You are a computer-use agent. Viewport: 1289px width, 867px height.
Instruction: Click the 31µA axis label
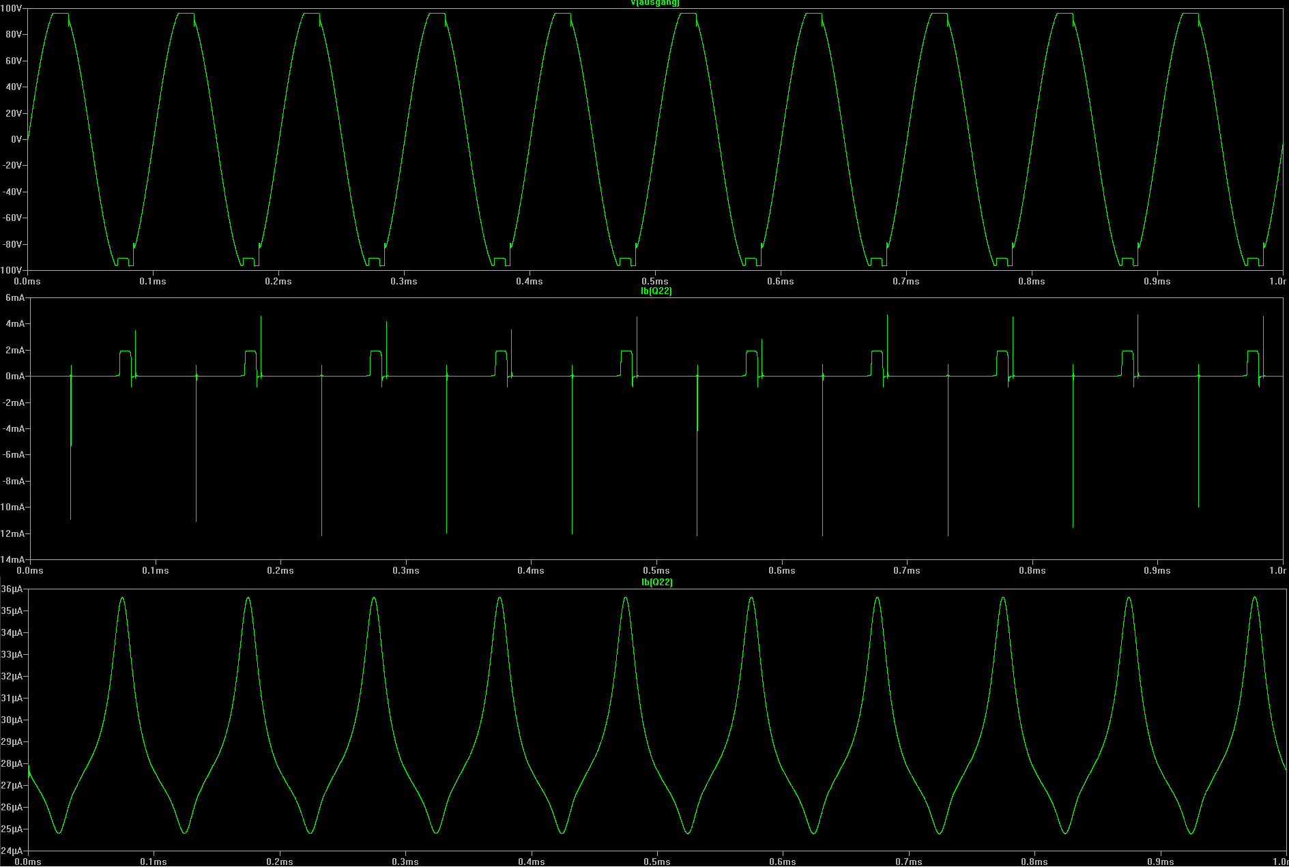click(x=12, y=698)
